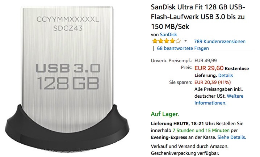
Task: Click the empty fifth rating star
Action: point(178,41)
